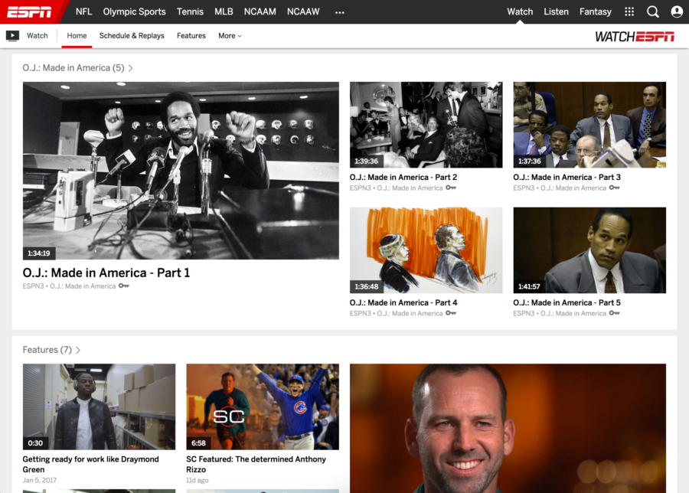Click the Part 4 courtroom sketch thumbnail
Image resolution: width=689 pixels, height=493 pixels.
tap(426, 250)
